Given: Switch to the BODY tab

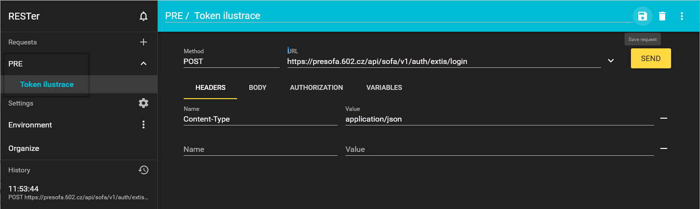Looking at the screenshot, I should pyautogui.click(x=258, y=88).
